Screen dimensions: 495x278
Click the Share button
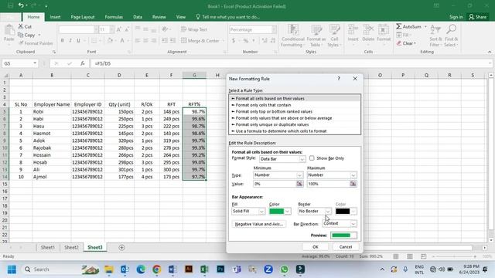(478, 17)
